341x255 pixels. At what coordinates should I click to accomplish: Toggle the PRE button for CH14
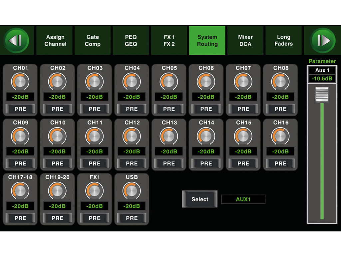pyautogui.click(x=206, y=163)
